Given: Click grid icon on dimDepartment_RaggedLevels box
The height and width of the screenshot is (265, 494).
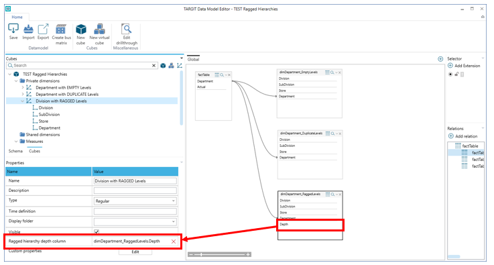Looking at the screenshot, I should coord(328,195).
